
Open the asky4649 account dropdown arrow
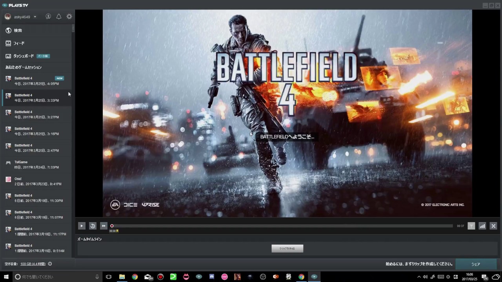coord(35,17)
